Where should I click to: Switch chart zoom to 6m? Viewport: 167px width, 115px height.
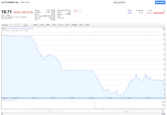(x=19, y=28)
